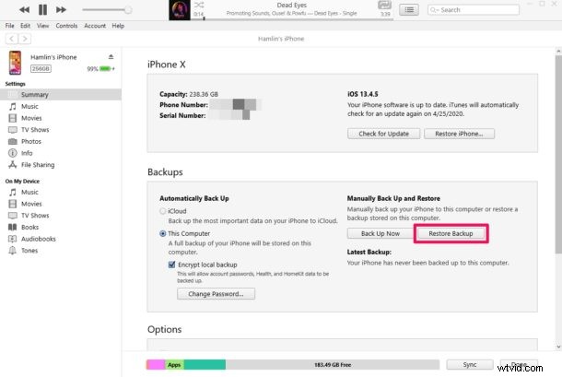Eject Hamlin's iPhone

[x=111, y=56]
